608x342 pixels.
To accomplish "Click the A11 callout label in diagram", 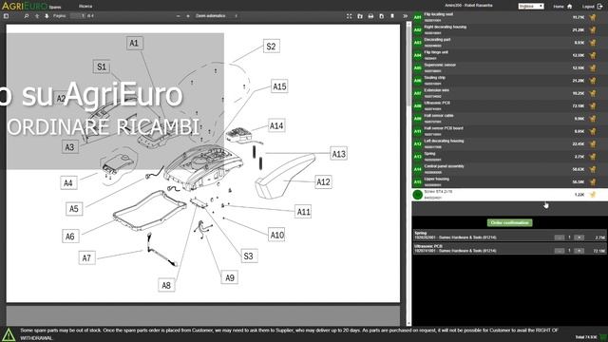I will [x=303, y=212].
